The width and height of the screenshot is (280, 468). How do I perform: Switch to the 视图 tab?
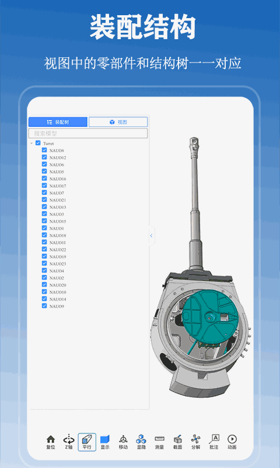click(118, 122)
